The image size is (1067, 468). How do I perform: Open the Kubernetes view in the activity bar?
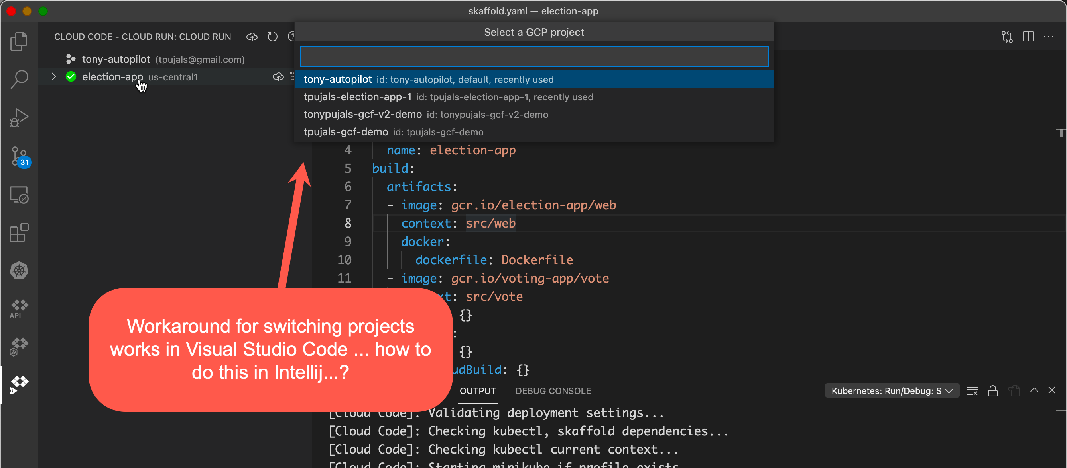pyautogui.click(x=19, y=271)
